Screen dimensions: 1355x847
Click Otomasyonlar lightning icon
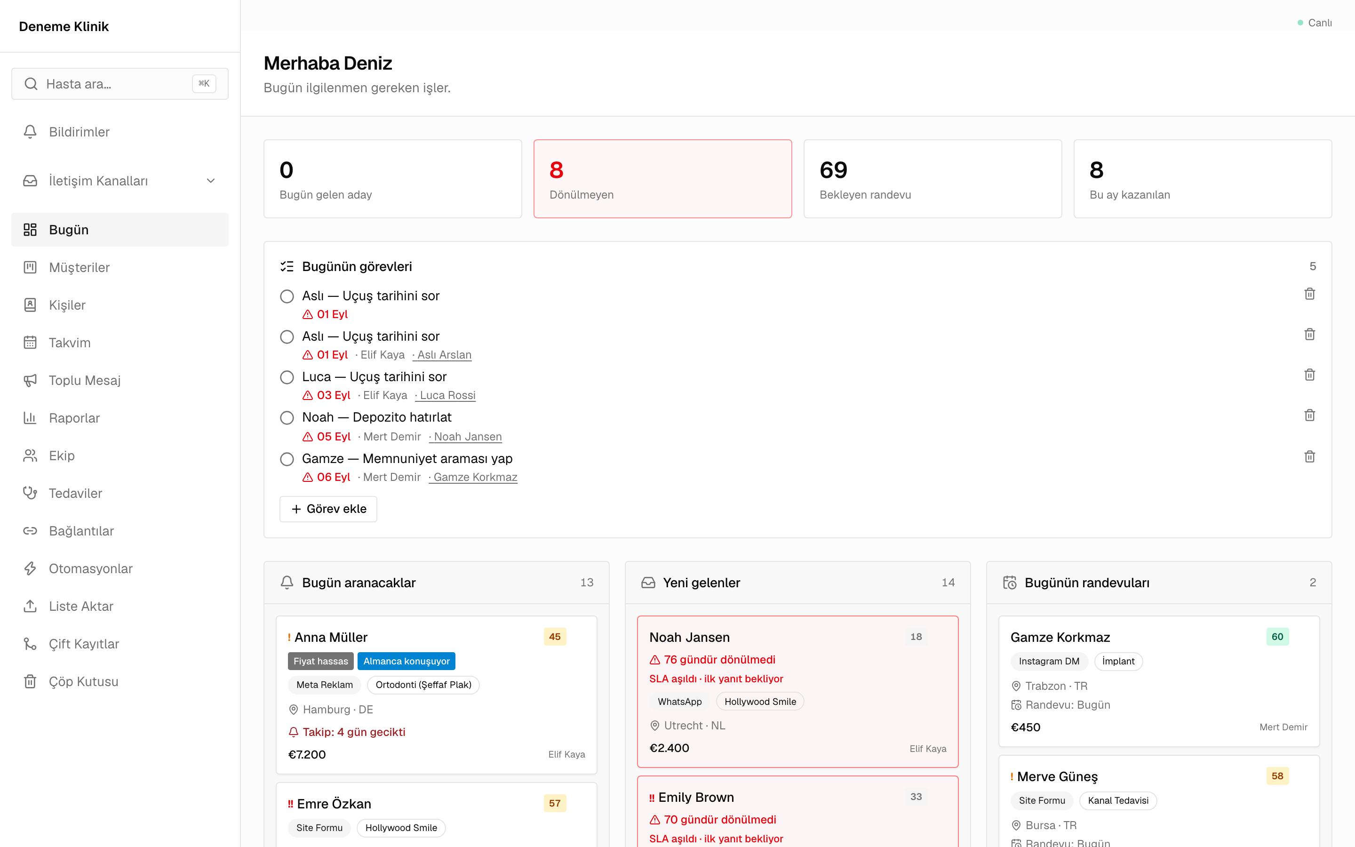click(x=30, y=568)
